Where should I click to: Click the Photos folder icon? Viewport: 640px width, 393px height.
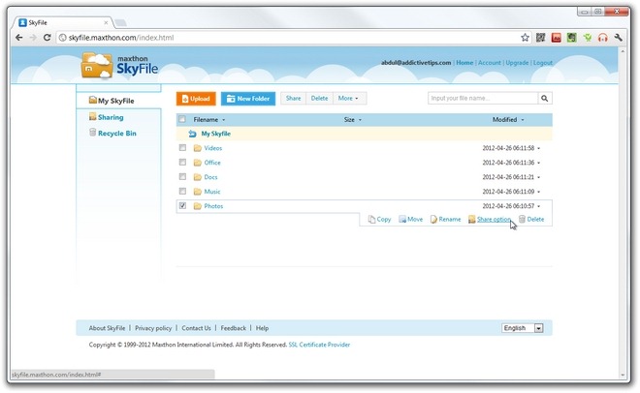click(x=198, y=206)
